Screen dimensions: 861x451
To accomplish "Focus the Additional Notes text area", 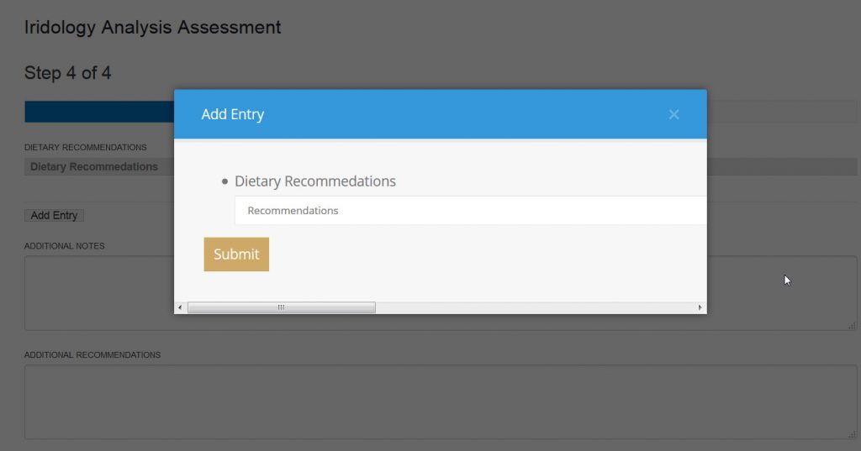I will click(99, 293).
